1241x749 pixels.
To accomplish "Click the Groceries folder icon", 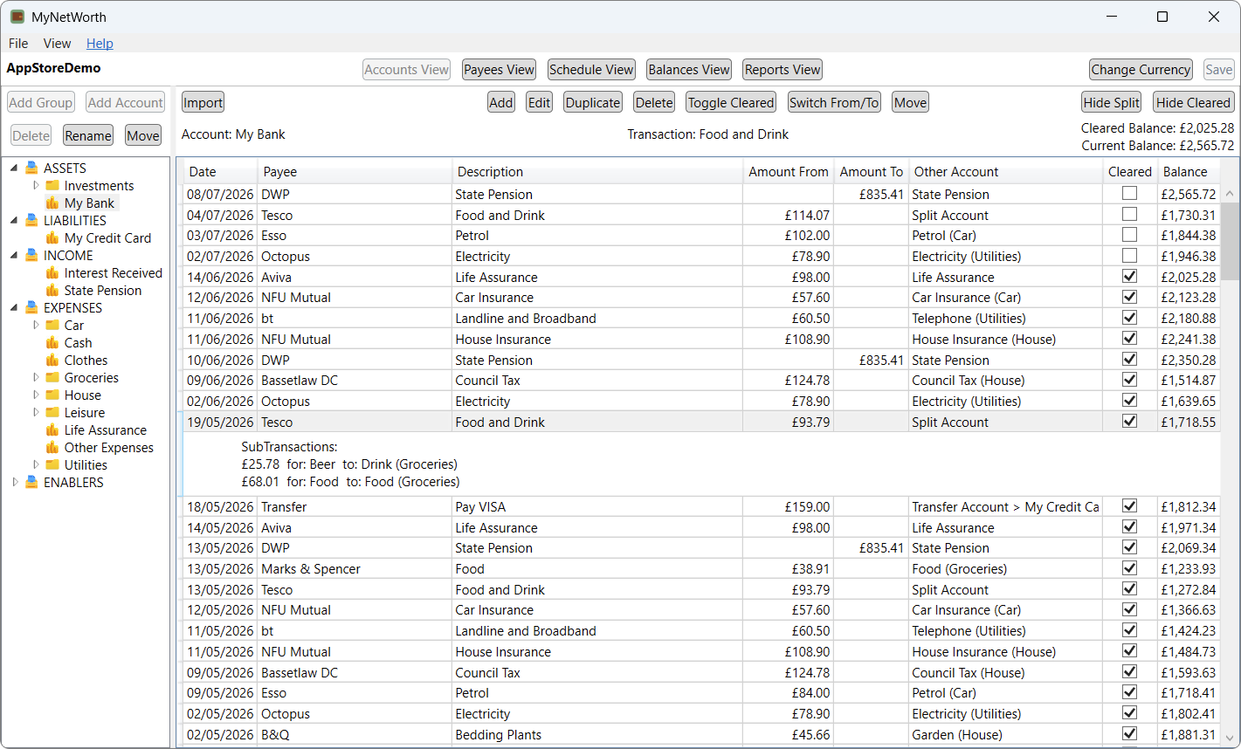I will (x=52, y=377).
